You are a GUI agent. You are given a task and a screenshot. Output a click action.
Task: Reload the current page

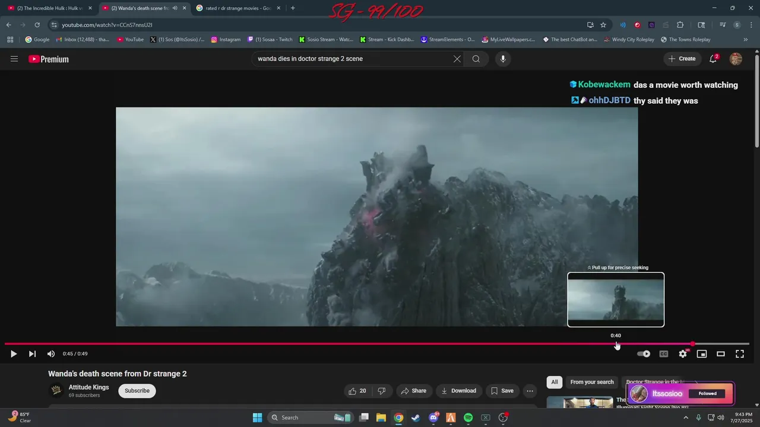37,25
